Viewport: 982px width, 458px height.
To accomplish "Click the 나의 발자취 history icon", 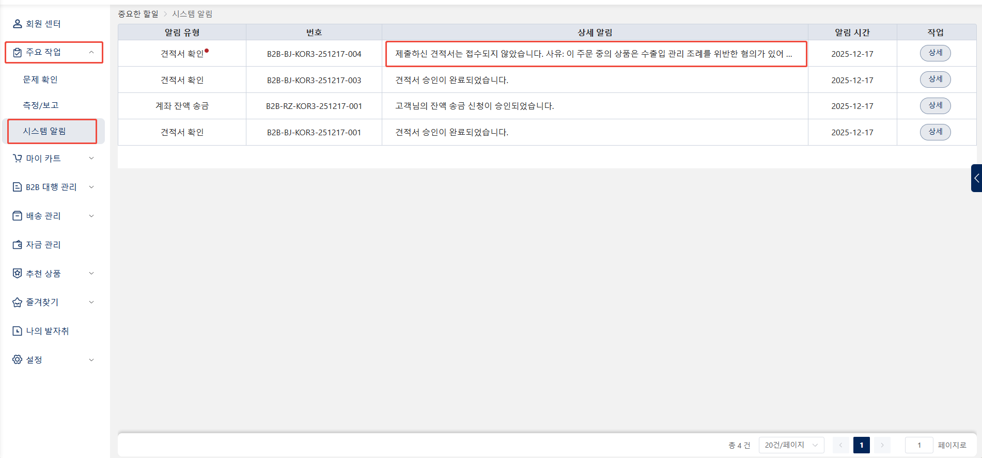I will pos(17,331).
